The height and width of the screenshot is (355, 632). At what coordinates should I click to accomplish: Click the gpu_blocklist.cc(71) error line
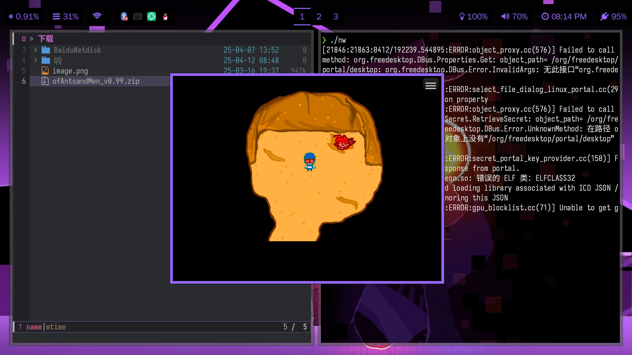[531, 208]
